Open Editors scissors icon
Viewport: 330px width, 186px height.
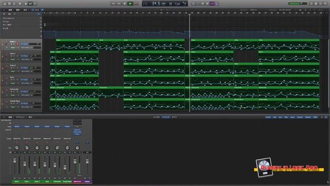pyautogui.click(x=35, y=4)
